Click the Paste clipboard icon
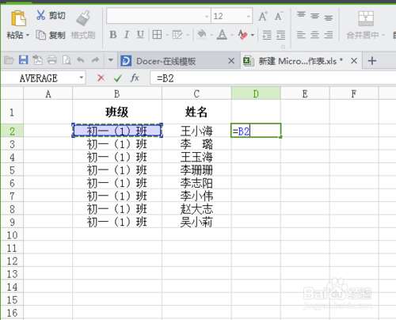396x320 pixels. (x=18, y=18)
